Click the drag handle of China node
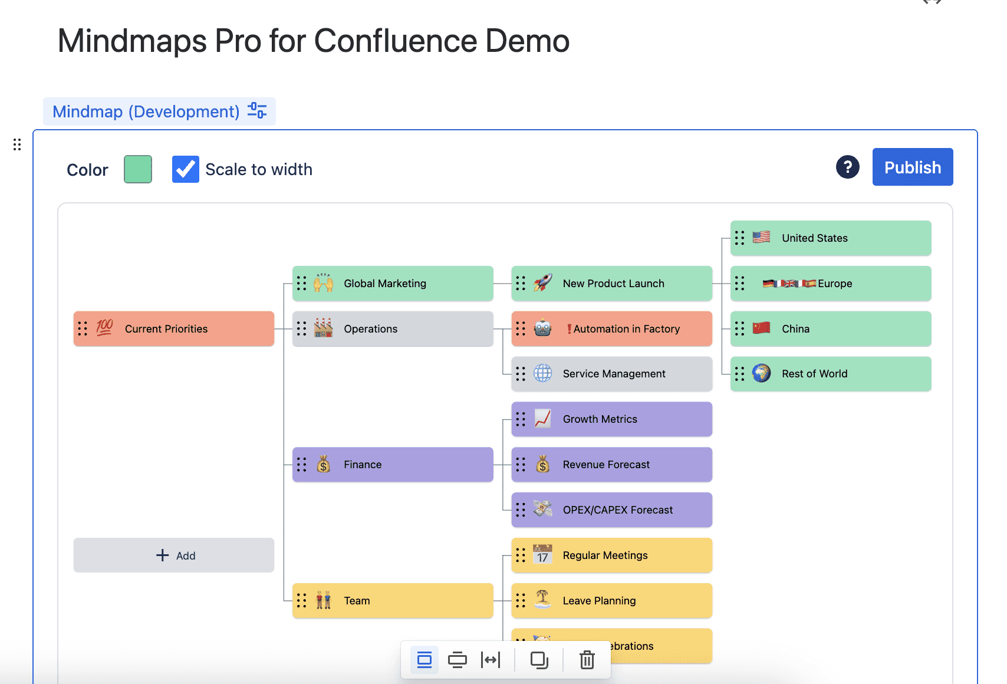Screen dimensions: 1007x684 point(740,329)
